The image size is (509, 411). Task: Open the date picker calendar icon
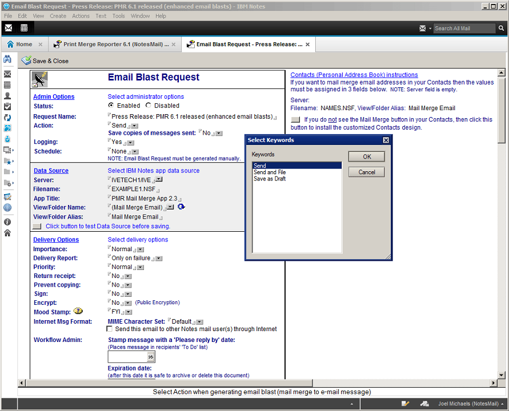tap(150, 357)
